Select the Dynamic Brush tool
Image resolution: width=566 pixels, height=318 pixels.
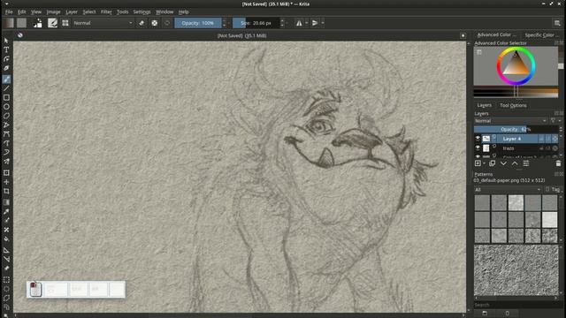click(6, 152)
